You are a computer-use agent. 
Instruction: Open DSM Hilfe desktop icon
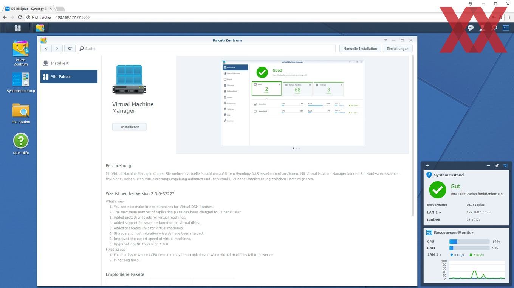point(21,144)
